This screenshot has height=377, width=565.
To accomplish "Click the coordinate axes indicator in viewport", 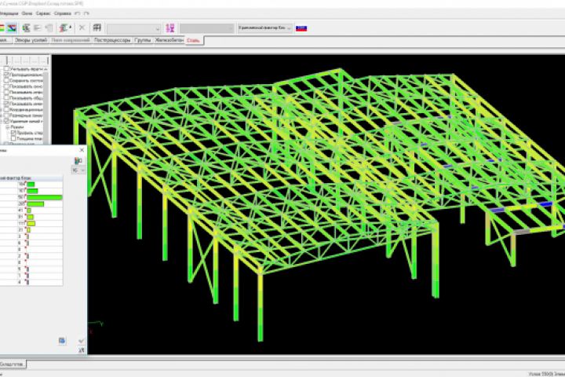I will (x=96, y=327).
